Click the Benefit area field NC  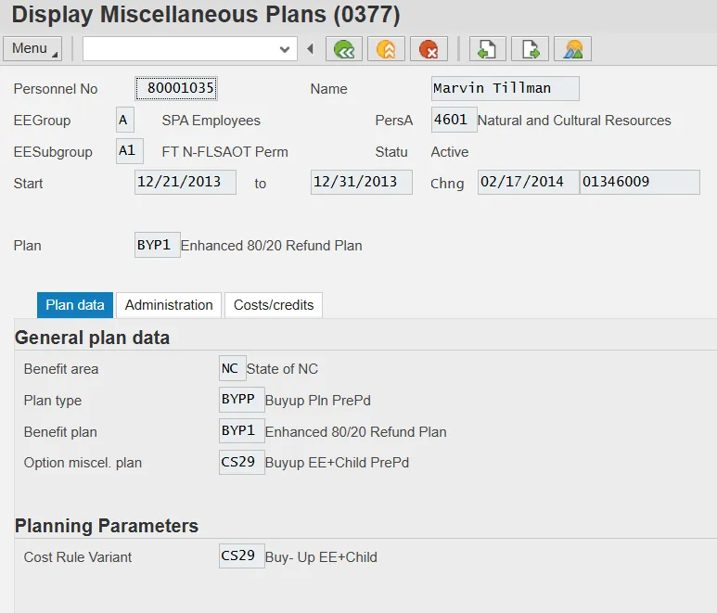[x=232, y=368]
